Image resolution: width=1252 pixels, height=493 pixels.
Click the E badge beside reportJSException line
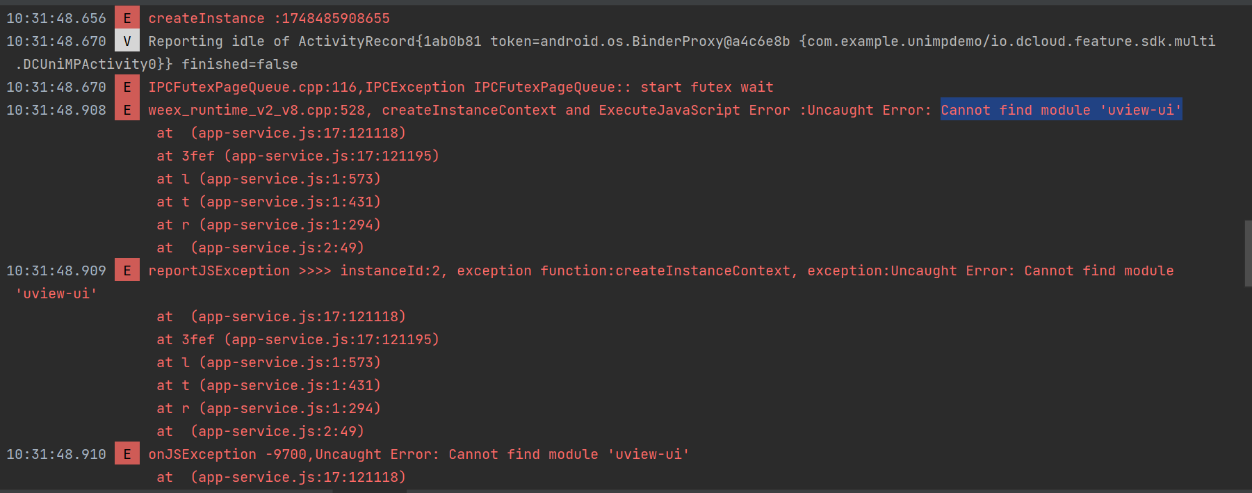coord(127,270)
